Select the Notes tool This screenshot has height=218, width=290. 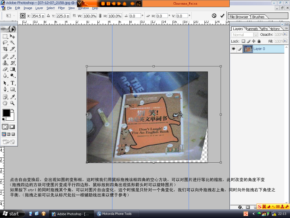5,97
